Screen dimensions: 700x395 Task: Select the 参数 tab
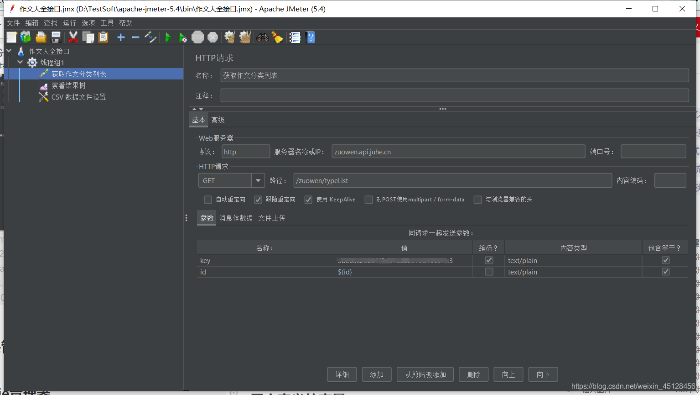(x=207, y=218)
